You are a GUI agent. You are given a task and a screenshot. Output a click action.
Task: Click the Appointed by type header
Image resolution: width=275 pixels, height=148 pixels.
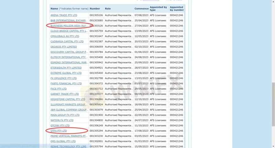click(158, 9)
